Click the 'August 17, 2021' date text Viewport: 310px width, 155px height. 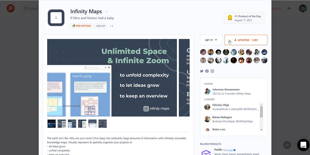(244, 20)
